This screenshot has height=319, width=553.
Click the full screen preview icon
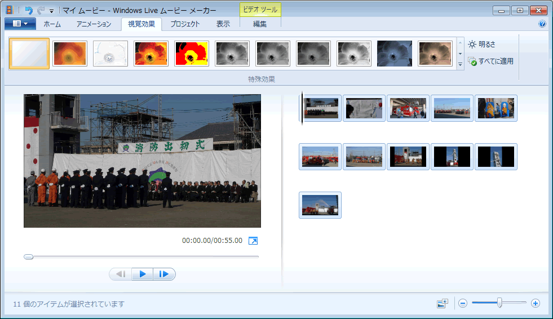coord(253,241)
